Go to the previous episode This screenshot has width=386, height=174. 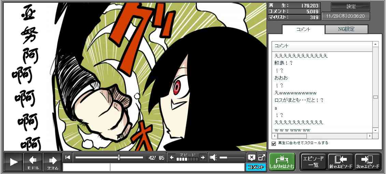(341, 162)
